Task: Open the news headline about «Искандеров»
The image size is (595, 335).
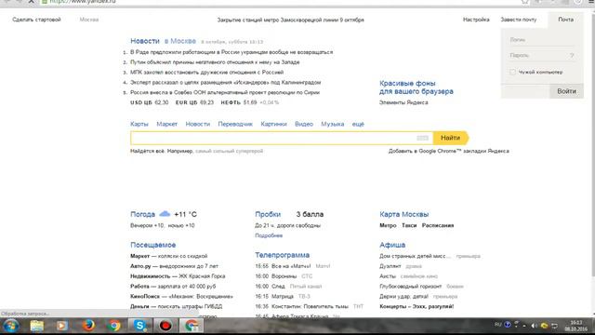Action: 225,82
